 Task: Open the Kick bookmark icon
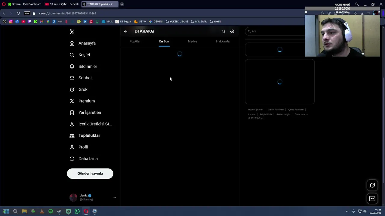click(x=35, y=22)
